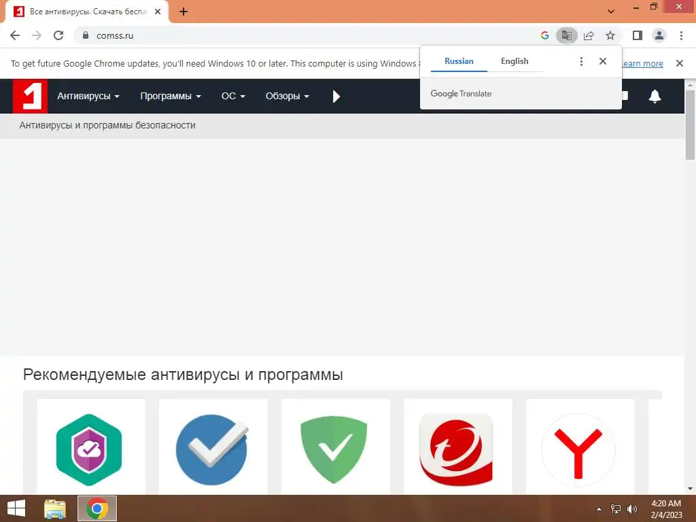Click the Google icon in address bar
This screenshot has height=522, width=696.
coord(544,35)
